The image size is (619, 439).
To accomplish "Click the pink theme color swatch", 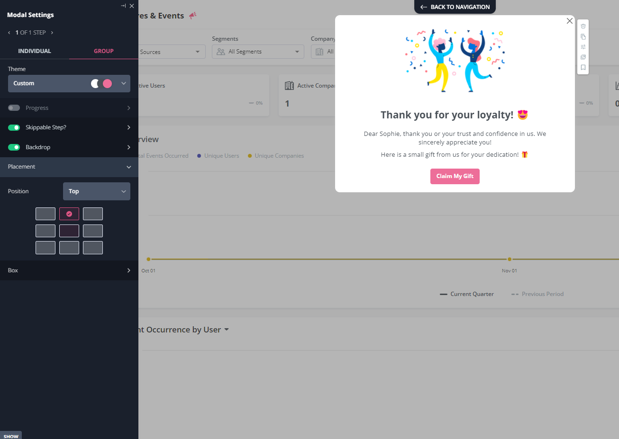I will point(108,83).
